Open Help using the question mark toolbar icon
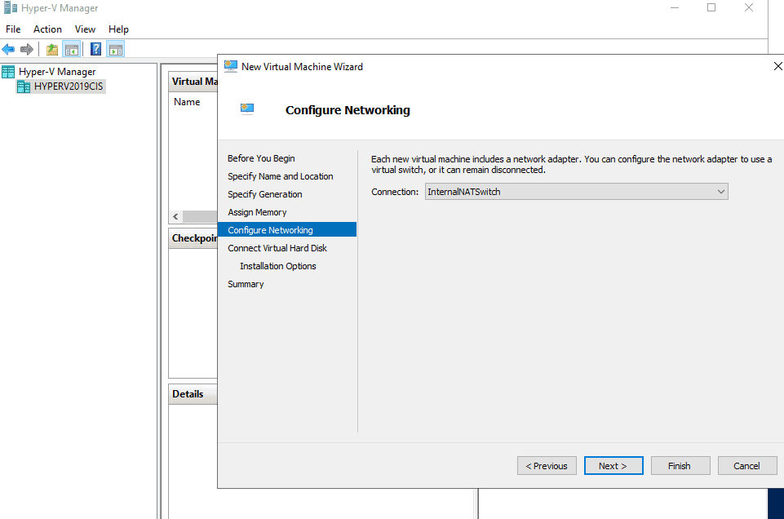The width and height of the screenshot is (784, 519). pyautogui.click(x=95, y=48)
